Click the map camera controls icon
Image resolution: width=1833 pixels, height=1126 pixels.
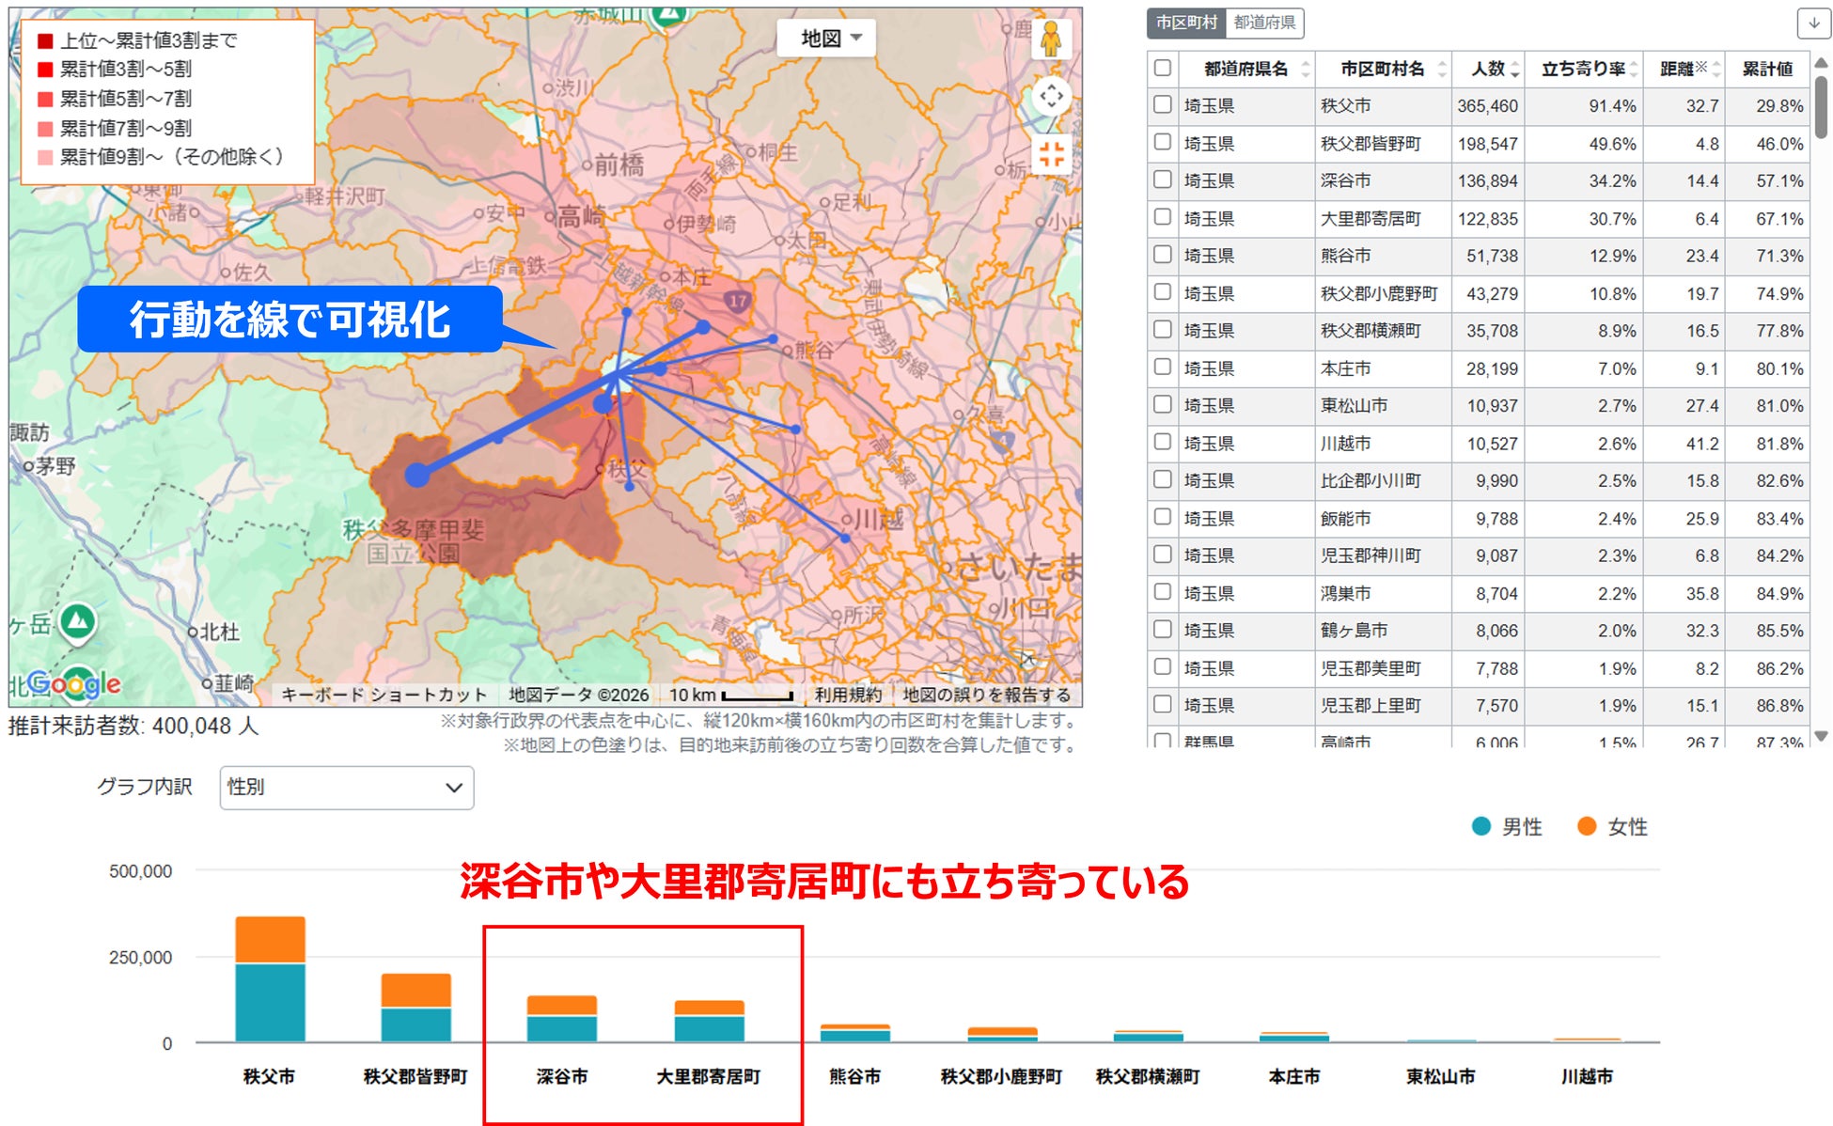[x=1051, y=96]
